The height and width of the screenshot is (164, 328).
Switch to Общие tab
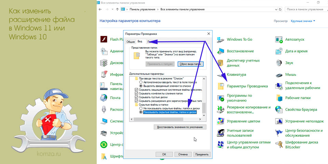click(131, 42)
